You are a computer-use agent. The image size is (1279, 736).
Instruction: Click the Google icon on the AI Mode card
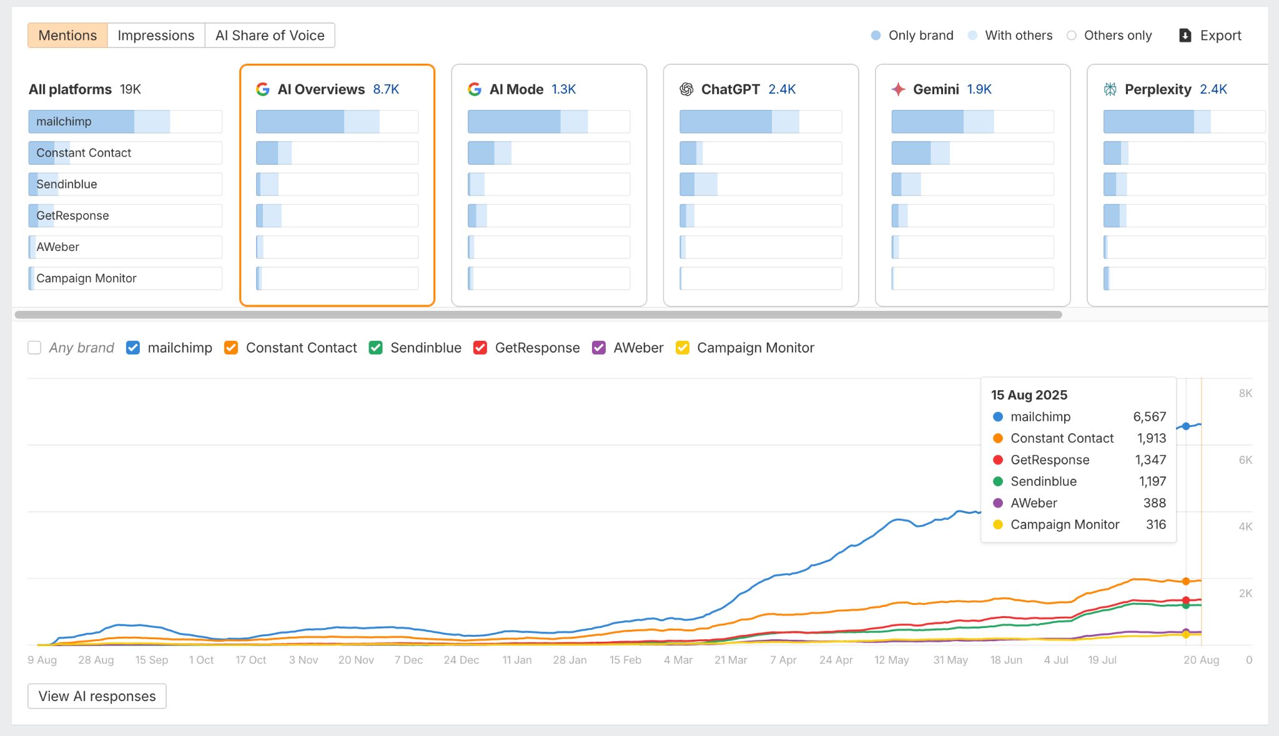point(474,89)
